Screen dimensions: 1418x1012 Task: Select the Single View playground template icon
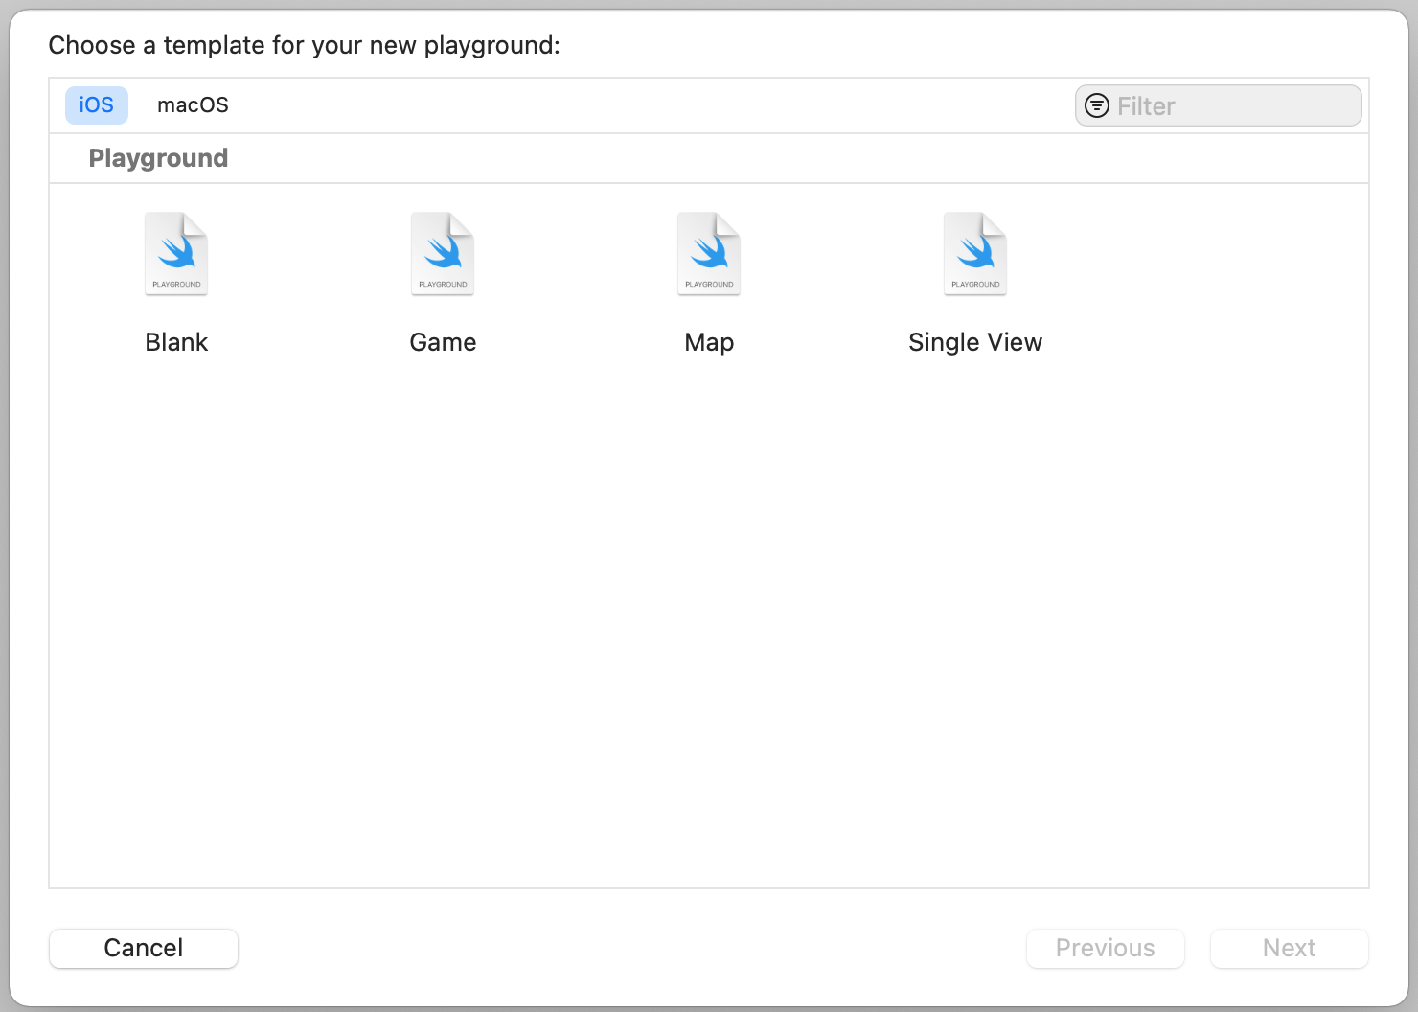974,252
